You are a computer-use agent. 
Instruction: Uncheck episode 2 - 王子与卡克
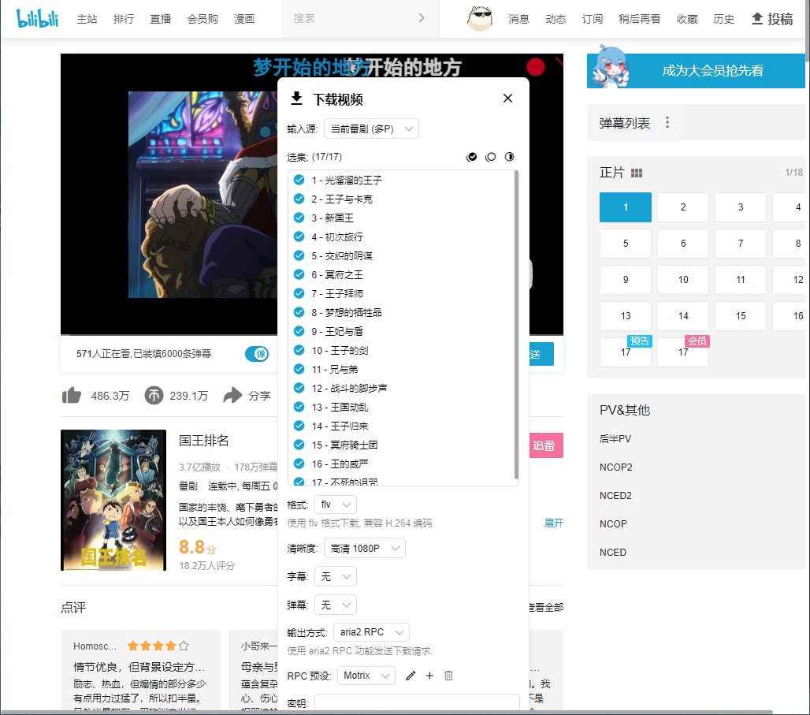(x=299, y=199)
